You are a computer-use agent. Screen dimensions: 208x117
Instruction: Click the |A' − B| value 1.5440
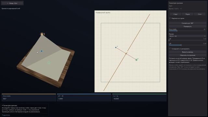click(x=60, y=99)
